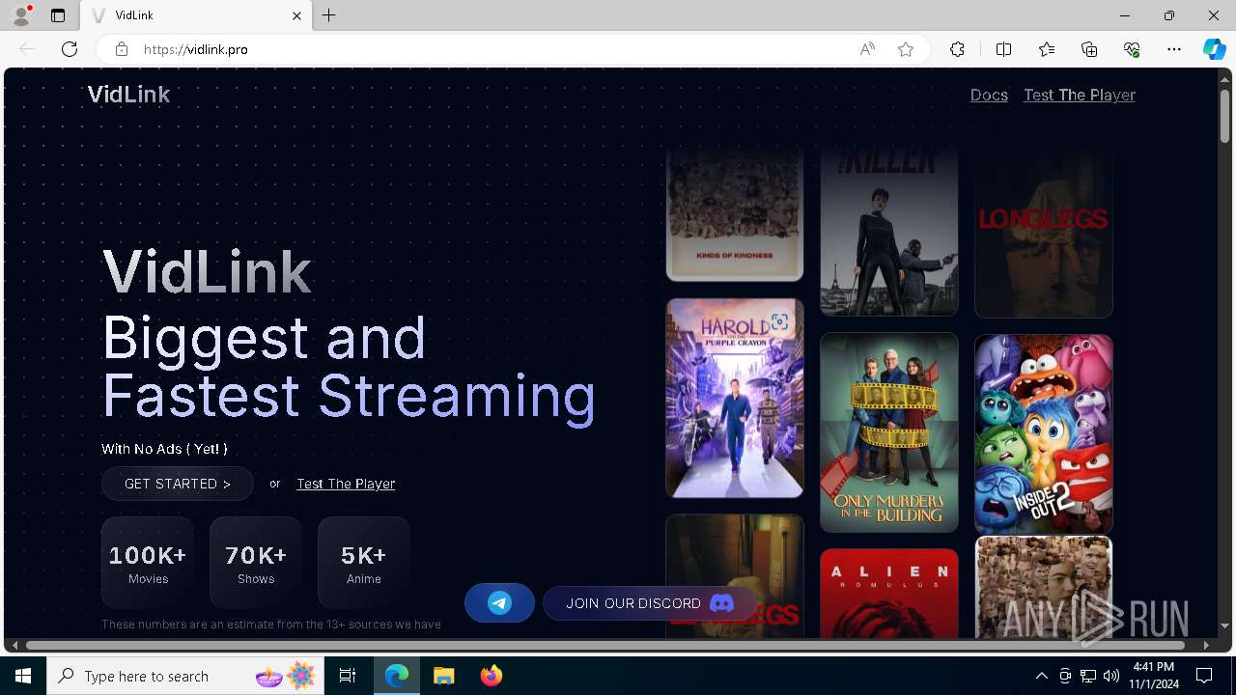Open the Favorites list icon
1236x695 pixels.
[x=1047, y=49]
